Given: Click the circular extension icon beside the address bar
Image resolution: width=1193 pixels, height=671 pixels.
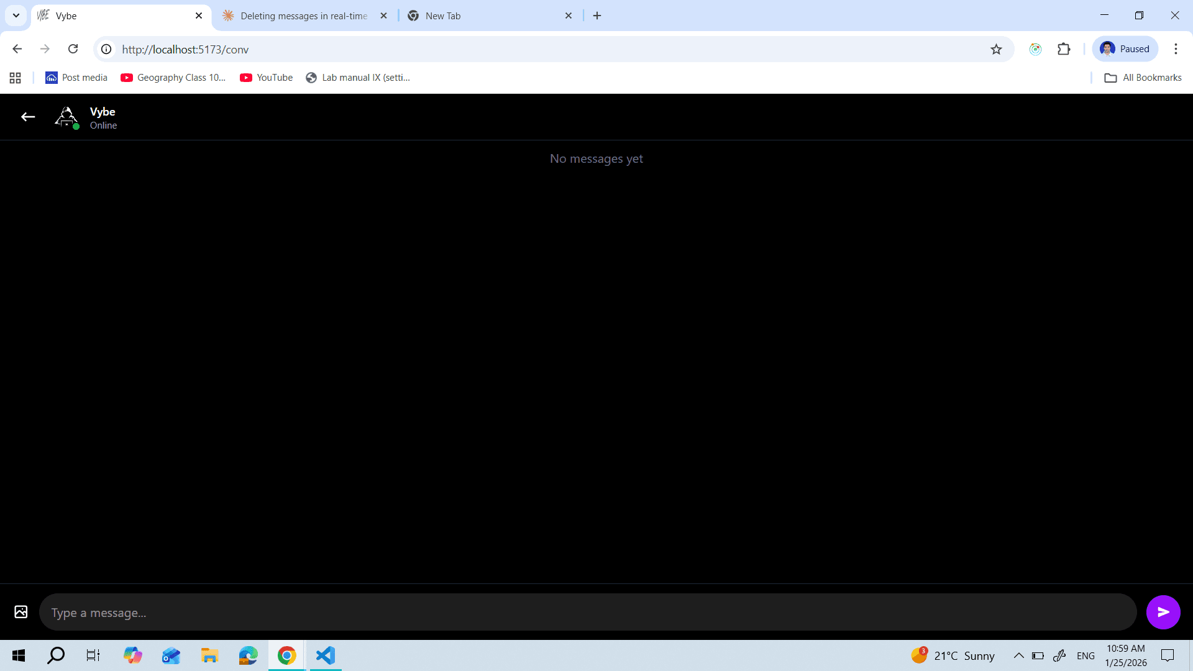Looking at the screenshot, I should 1035,49.
